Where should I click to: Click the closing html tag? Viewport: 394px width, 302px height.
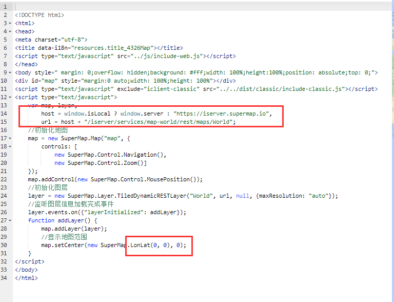26,278
